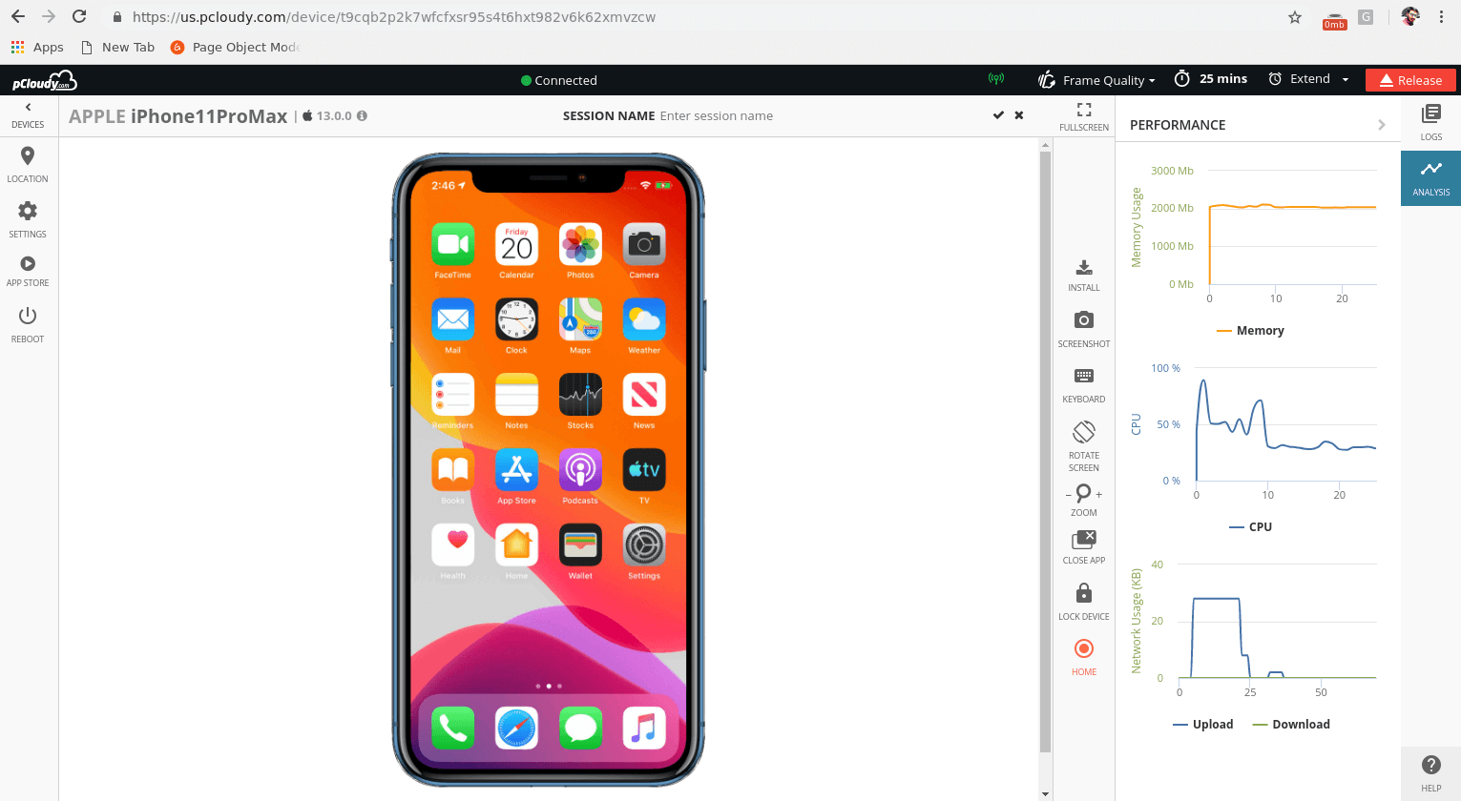Open the Camera app on the iPhone

coord(644,245)
